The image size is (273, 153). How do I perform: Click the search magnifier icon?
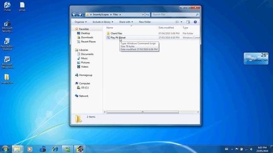click(x=197, y=14)
